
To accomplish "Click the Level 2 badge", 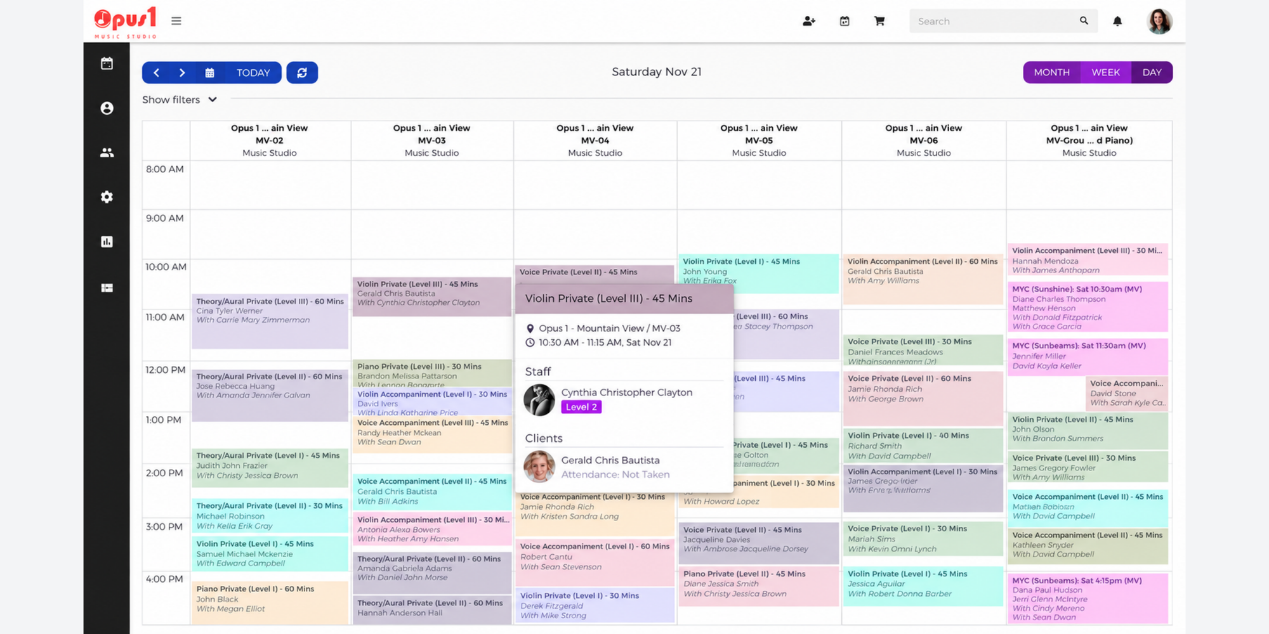I will pos(581,407).
